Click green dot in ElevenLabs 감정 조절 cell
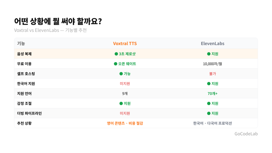272x153 pixels. pos(209,103)
